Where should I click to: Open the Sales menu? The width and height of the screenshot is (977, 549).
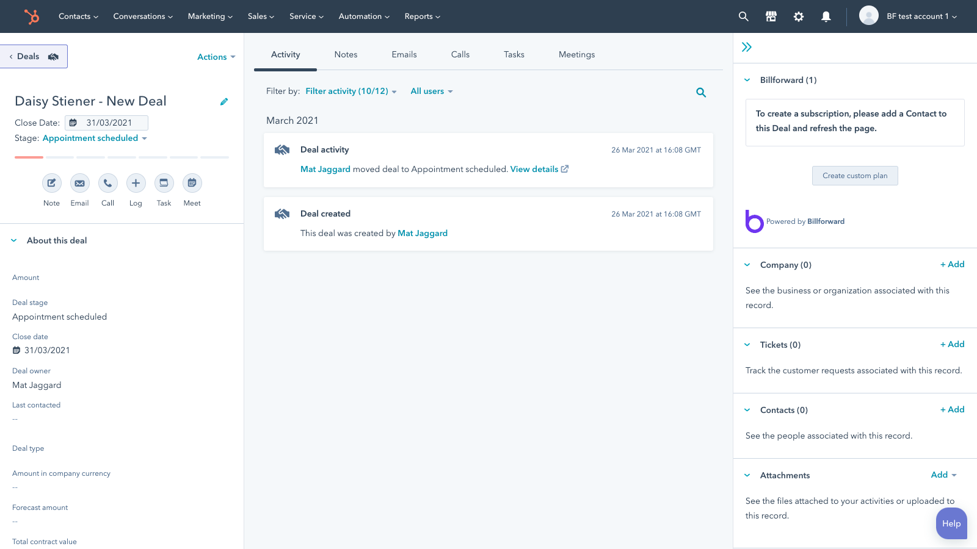click(x=260, y=16)
